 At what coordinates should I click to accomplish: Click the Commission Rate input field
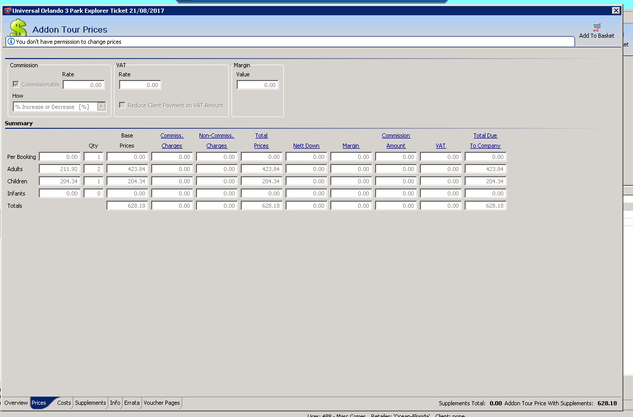click(83, 85)
